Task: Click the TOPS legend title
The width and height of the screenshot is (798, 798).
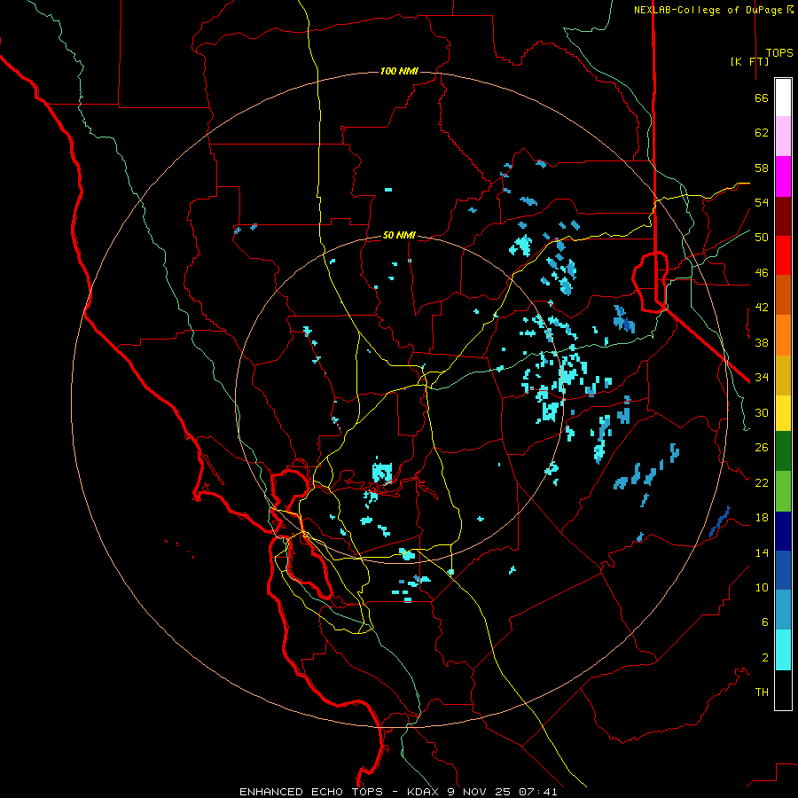Action: point(779,53)
